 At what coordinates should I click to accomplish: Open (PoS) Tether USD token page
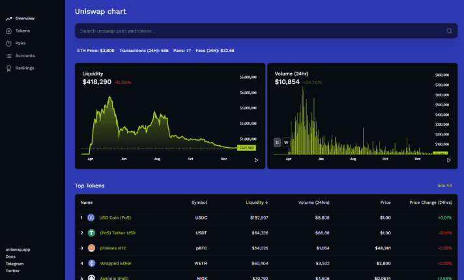point(117,232)
